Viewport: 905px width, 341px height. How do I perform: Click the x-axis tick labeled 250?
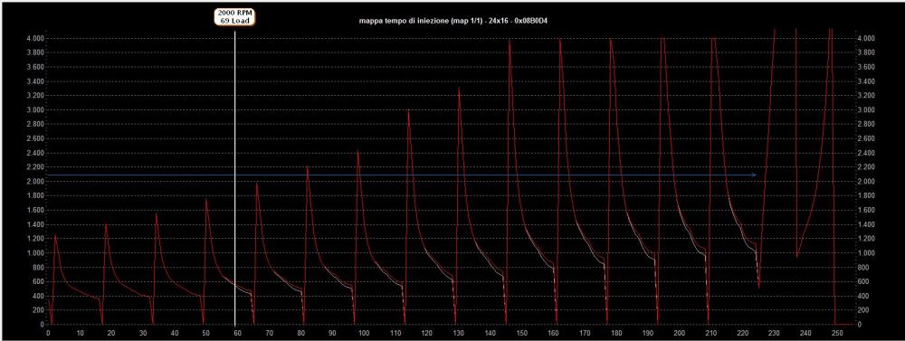pyautogui.click(x=837, y=334)
